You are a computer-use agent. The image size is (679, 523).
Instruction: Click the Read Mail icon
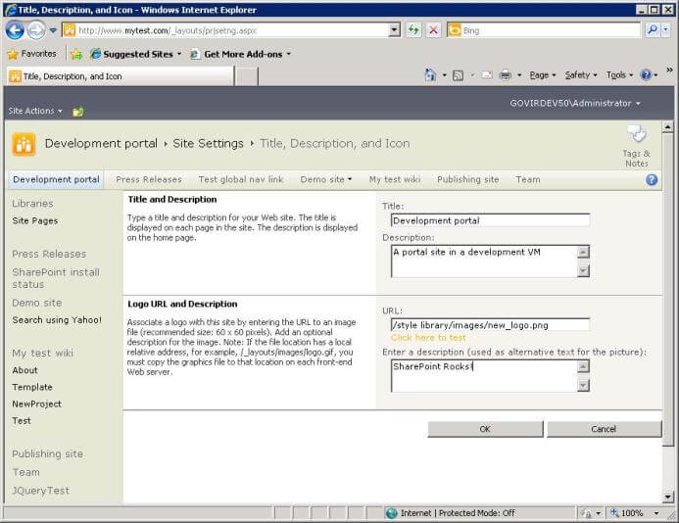(487, 75)
